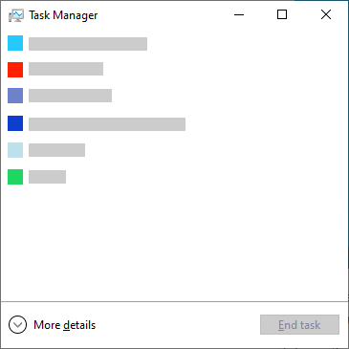Select the first process name beside cyan icon
This screenshot has width=349, height=349.
(88, 44)
